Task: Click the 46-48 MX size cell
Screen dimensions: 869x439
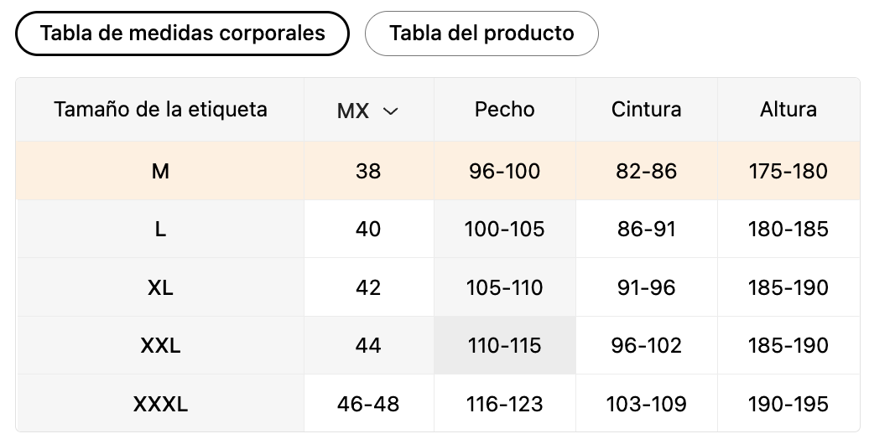Action: (368, 404)
